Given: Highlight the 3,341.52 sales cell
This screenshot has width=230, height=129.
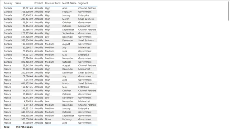Looking at the screenshot, I should coord(28,105).
